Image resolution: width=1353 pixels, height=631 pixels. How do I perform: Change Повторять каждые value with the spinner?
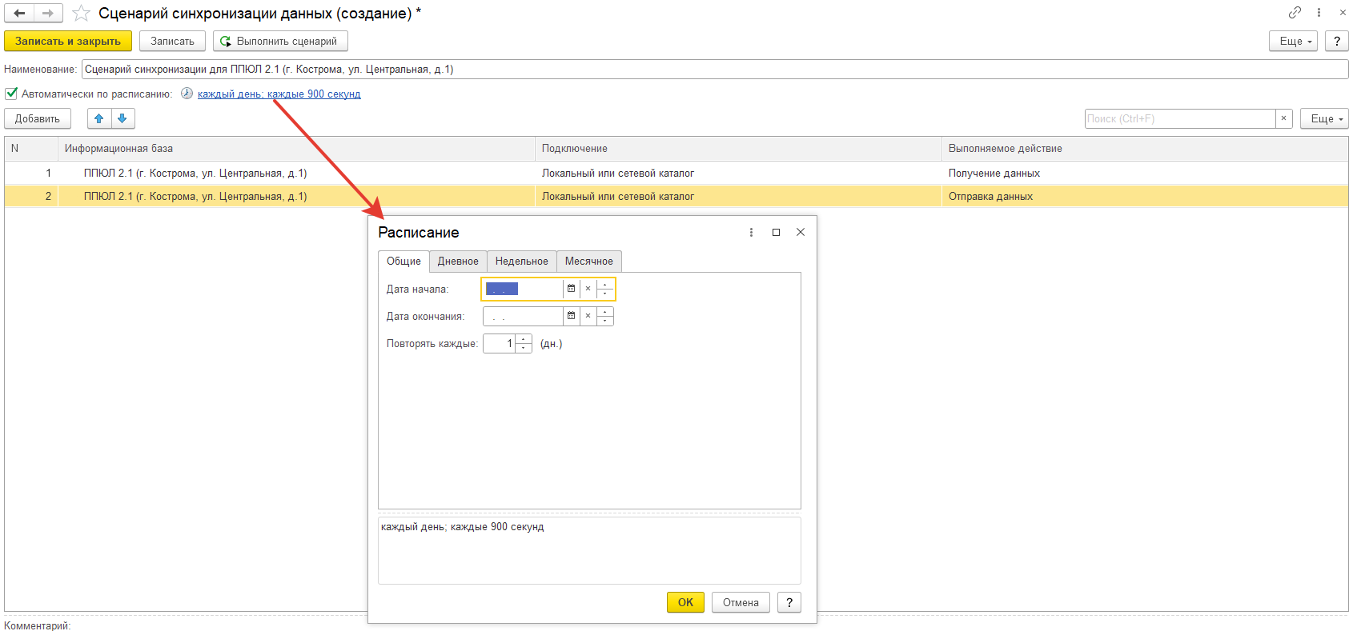coord(524,343)
